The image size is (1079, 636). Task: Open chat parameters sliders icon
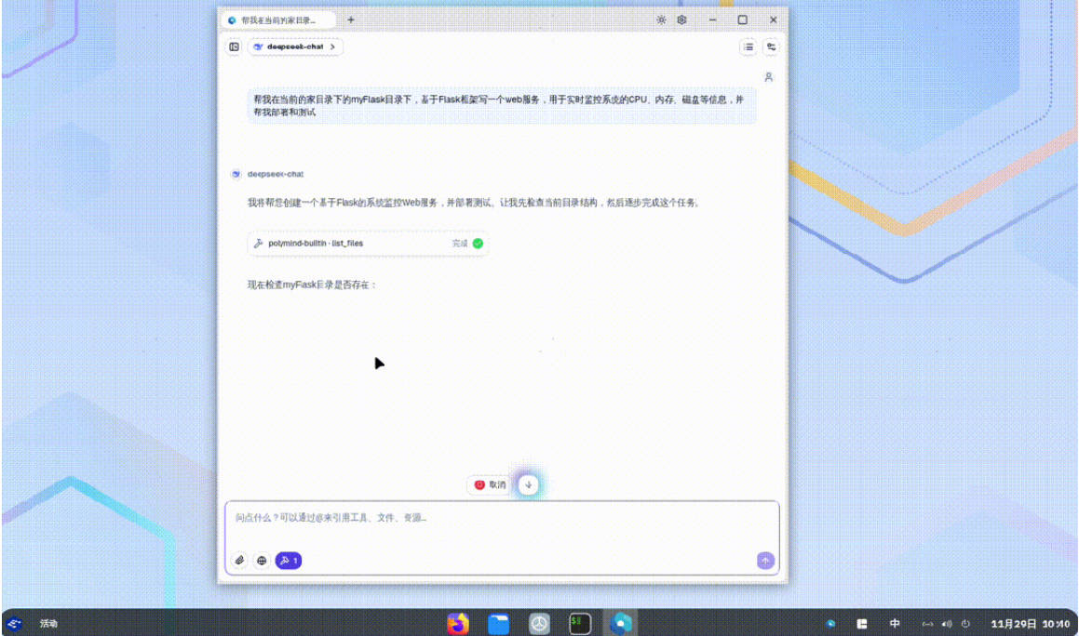tap(771, 46)
